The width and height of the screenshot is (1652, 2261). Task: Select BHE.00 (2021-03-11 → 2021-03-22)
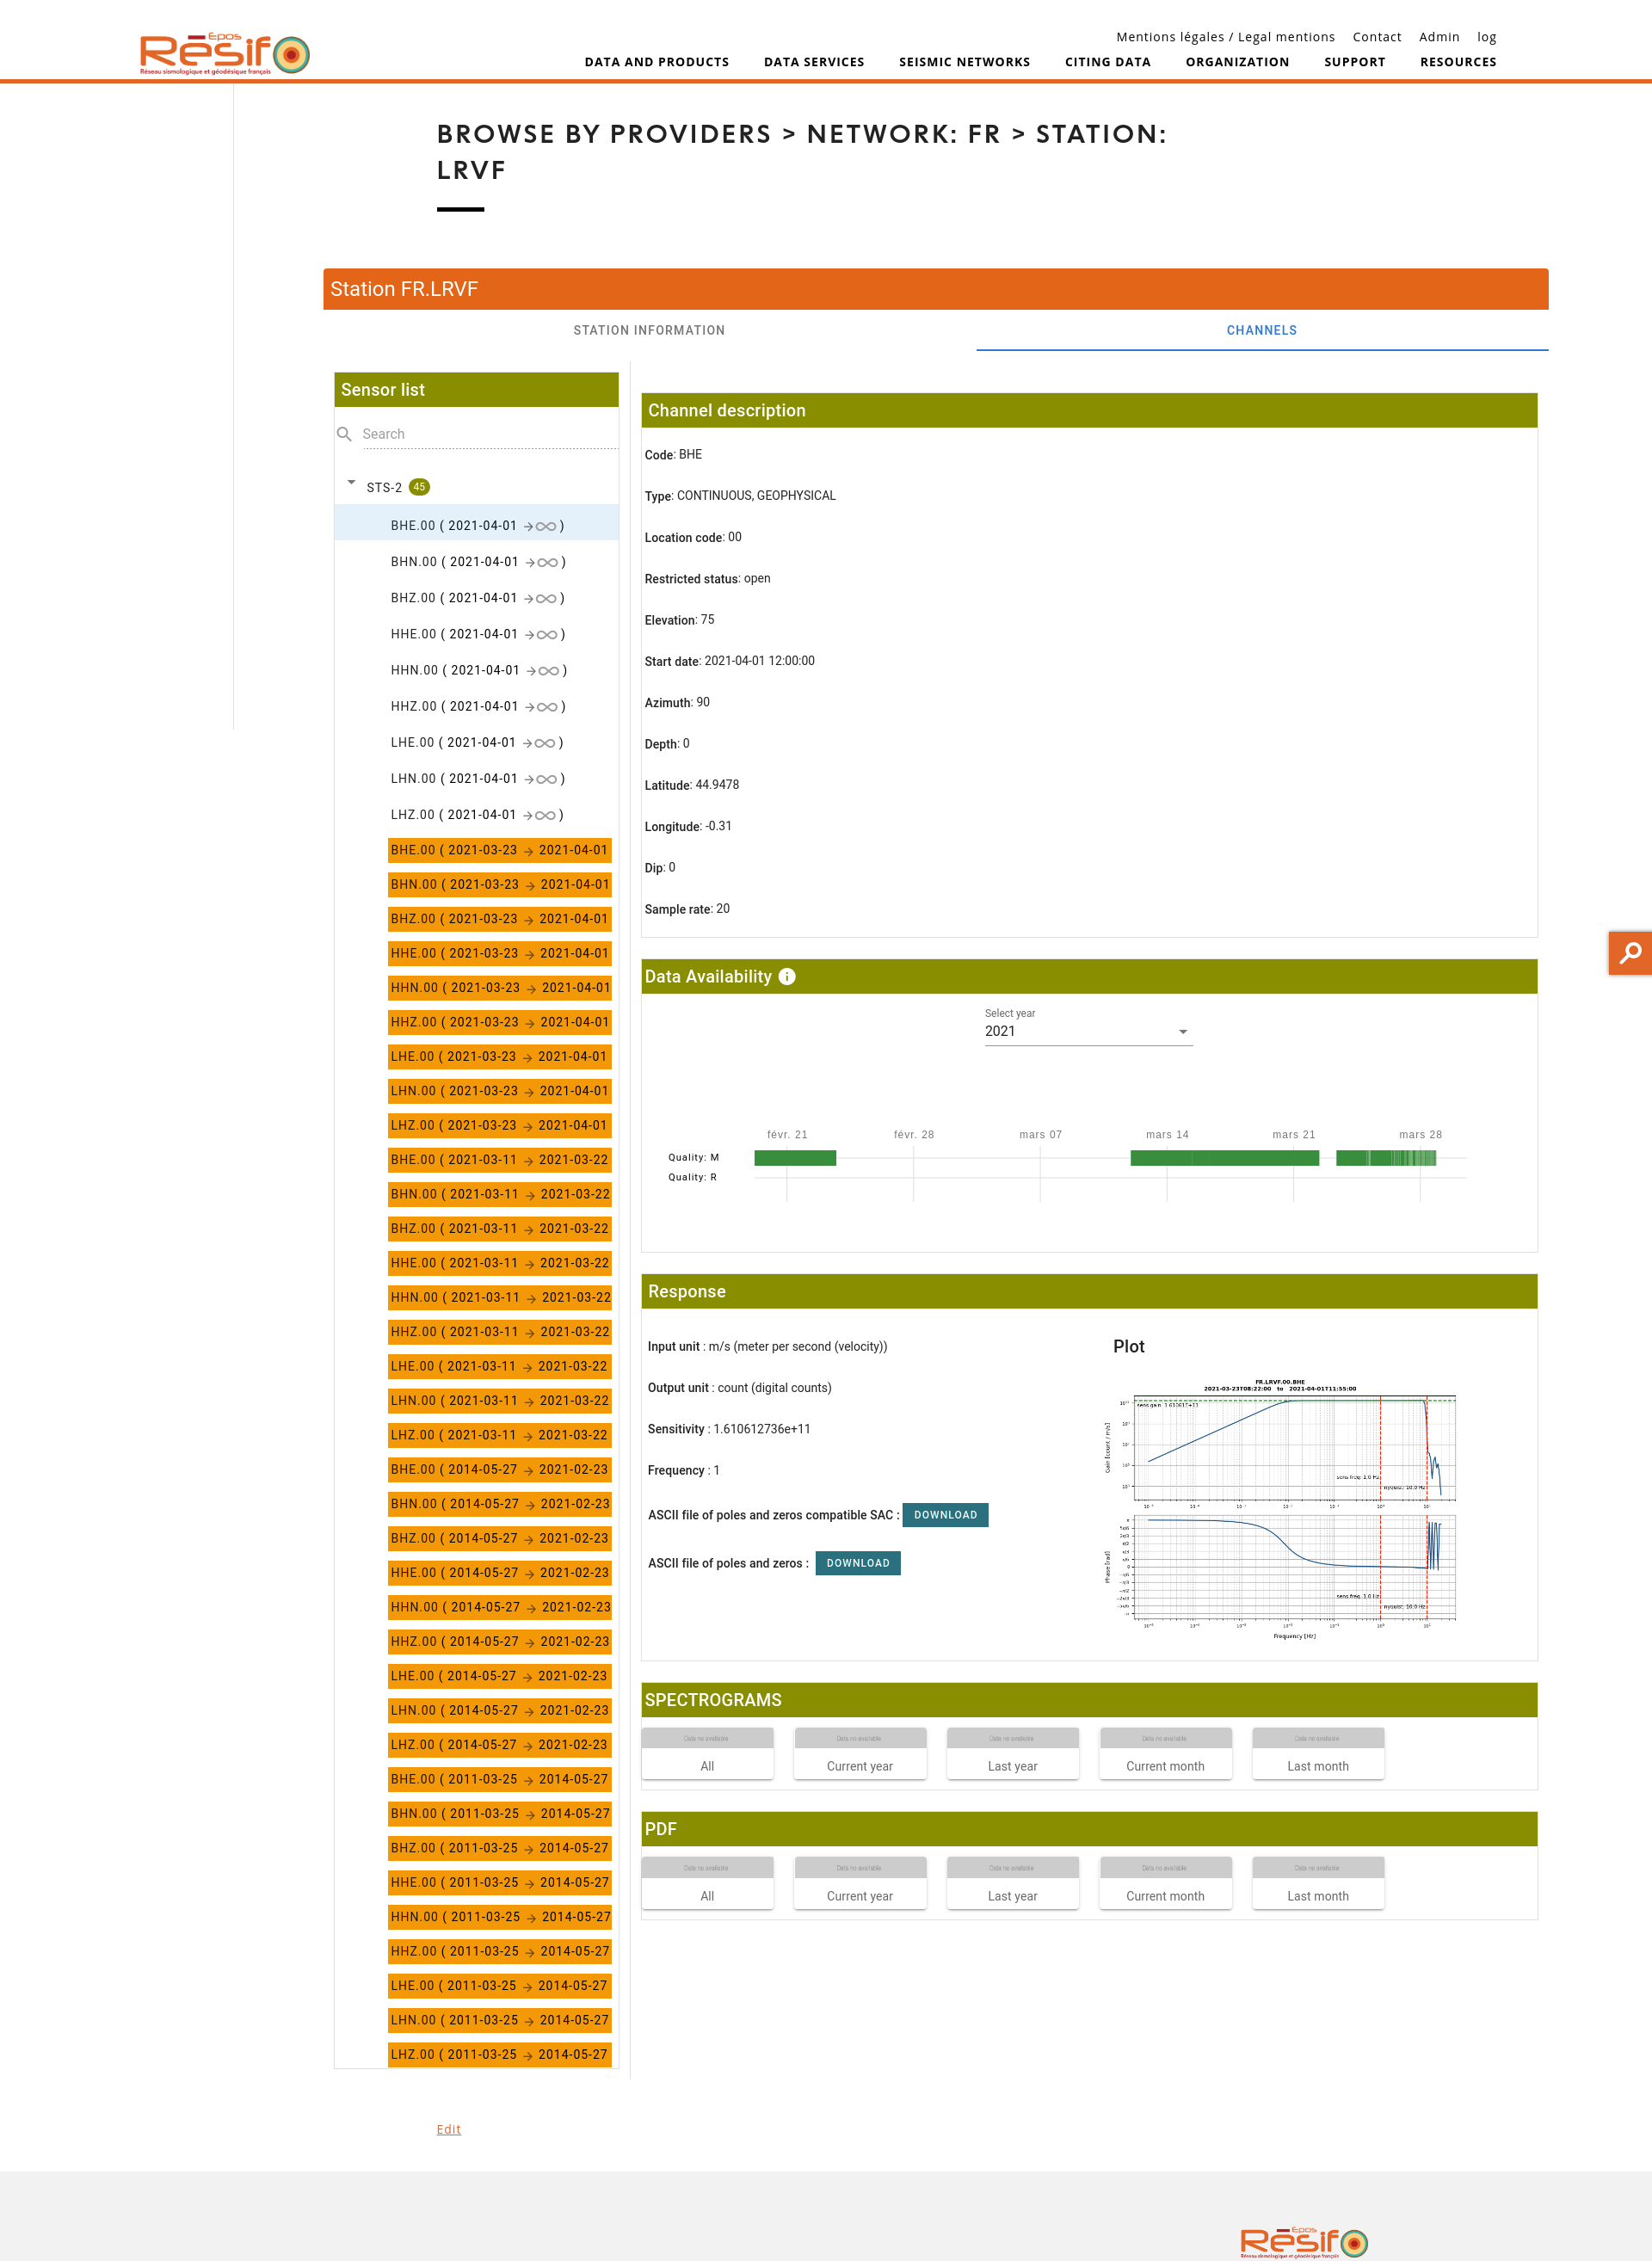tap(499, 1159)
